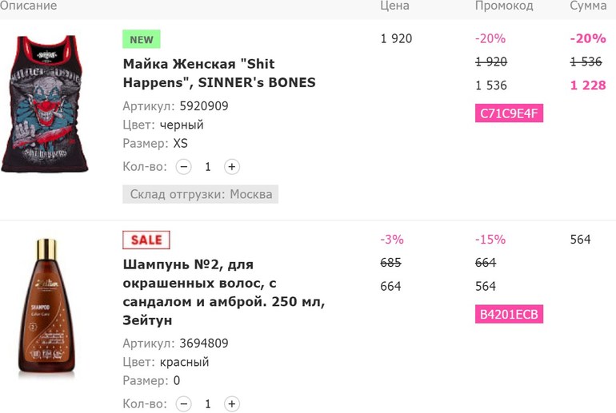Open the Zeitun shampoo bottle image

46,306
